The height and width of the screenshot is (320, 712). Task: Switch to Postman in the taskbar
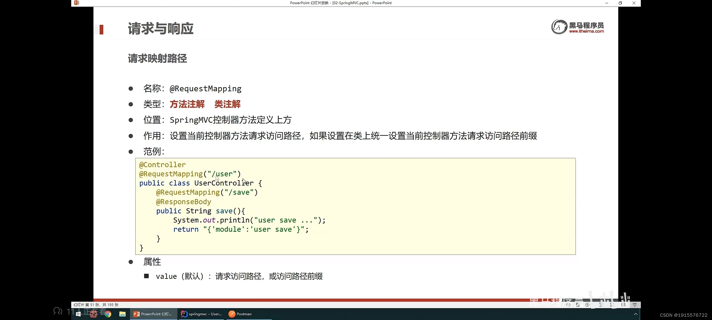pos(249,314)
